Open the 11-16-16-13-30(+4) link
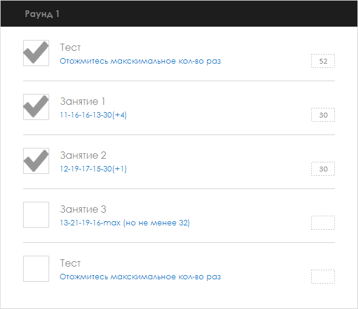This screenshot has width=358, height=309. [x=93, y=115]
